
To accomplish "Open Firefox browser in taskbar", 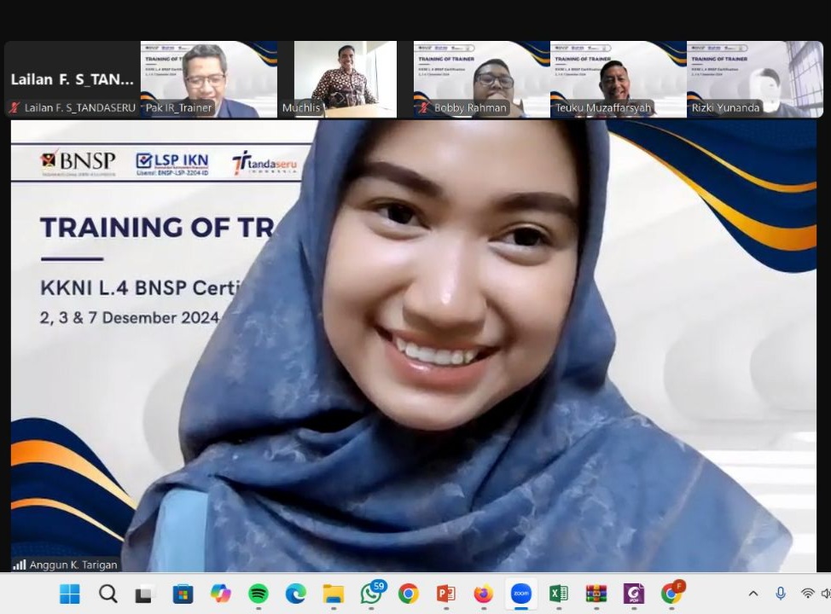I will tap(484, 594).
